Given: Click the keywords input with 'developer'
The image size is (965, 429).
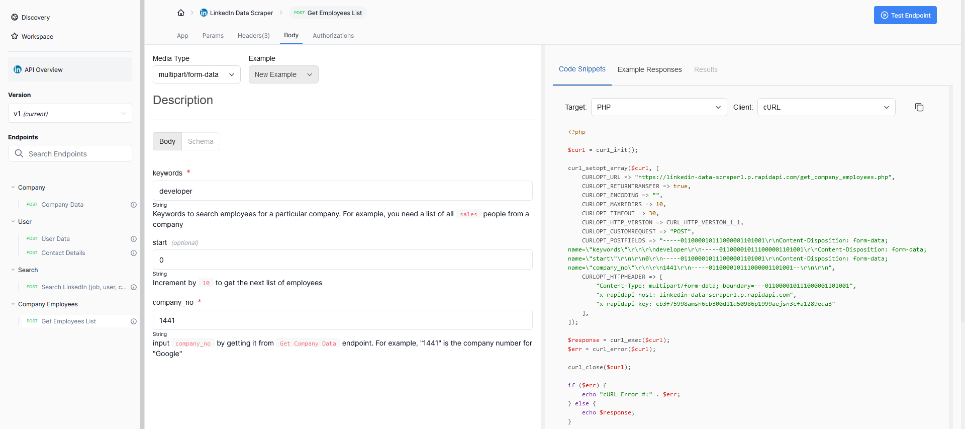Looking at the screenshot, I should tap(343, 191).
